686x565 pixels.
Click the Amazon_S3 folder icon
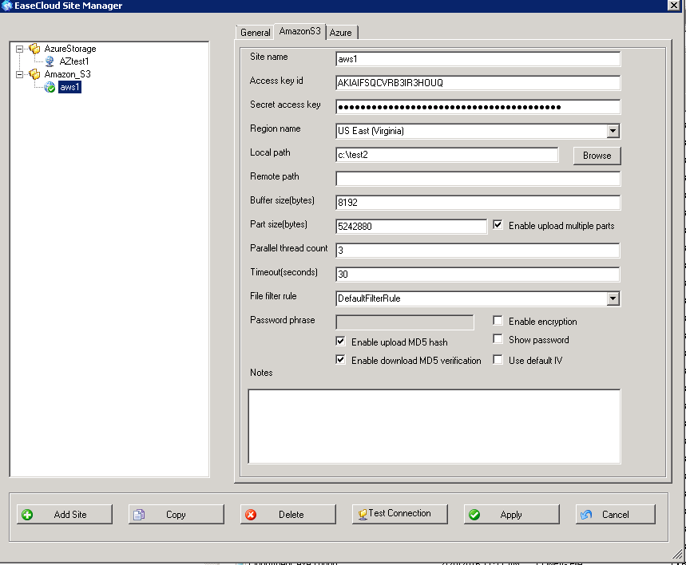[x=34, y=74]
